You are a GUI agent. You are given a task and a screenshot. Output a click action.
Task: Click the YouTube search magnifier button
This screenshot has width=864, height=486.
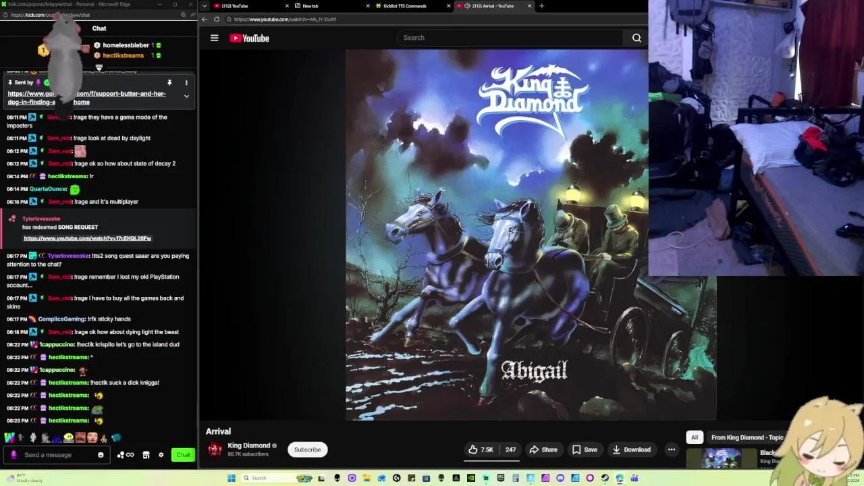pyautogui.click(x=637, y=38)
